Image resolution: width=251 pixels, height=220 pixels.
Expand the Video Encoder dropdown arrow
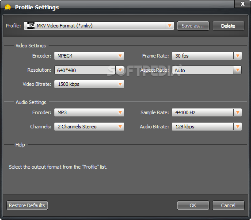pyautogui.click(x=120, y=56)
